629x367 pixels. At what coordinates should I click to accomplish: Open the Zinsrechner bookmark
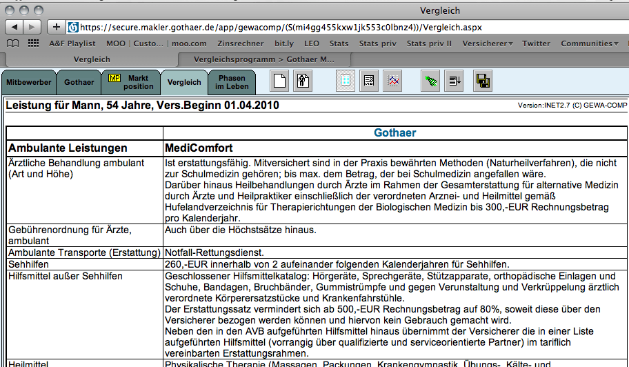point(241,43)
